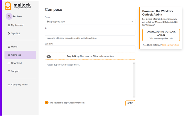The image size is (188, 116).
Task: Click the Company Admin people icon
Action: [x=9, y=84]
